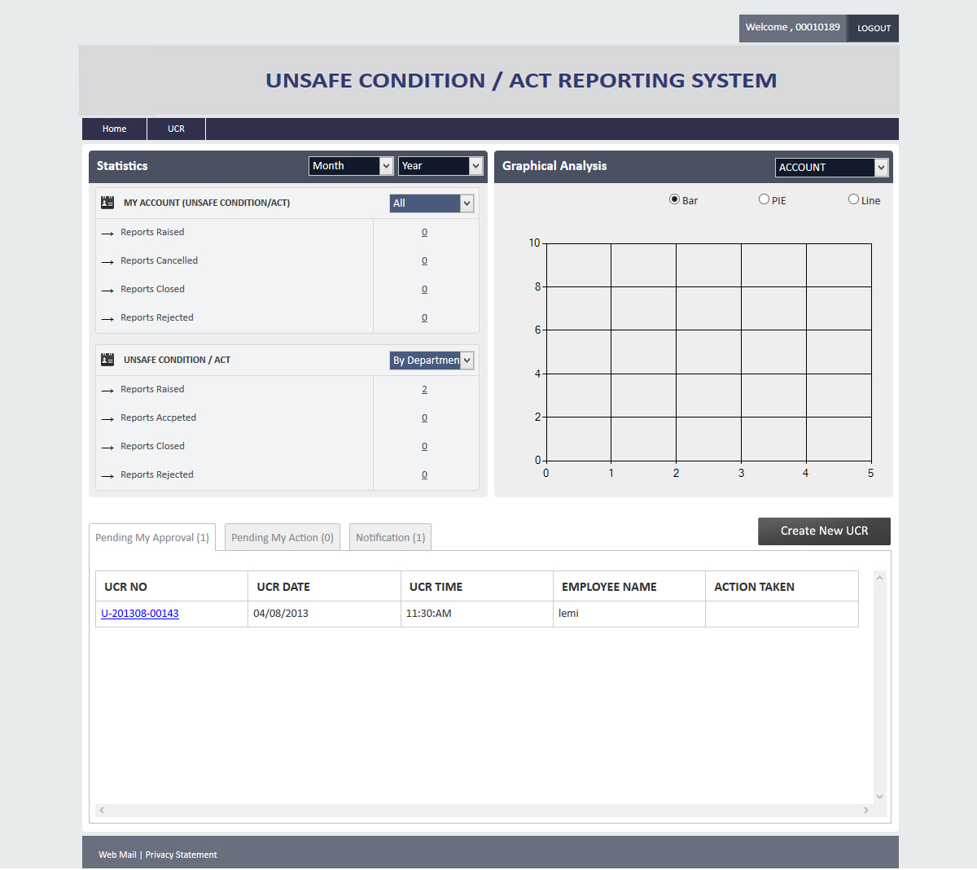Viewport: 977px width, 870px height.
Task: Click the Reports Cancelled count link
Action: click(x=424, y=261)
